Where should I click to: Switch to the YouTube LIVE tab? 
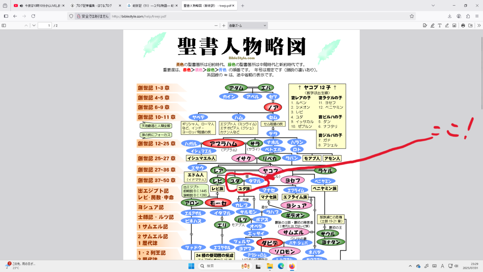click(x=38, y=6)
